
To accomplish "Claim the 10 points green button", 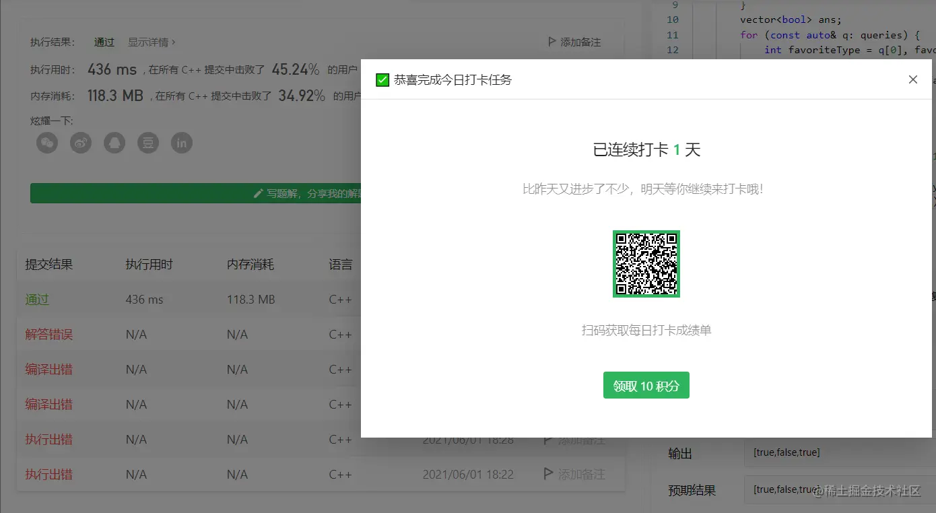I will (646, 385).
